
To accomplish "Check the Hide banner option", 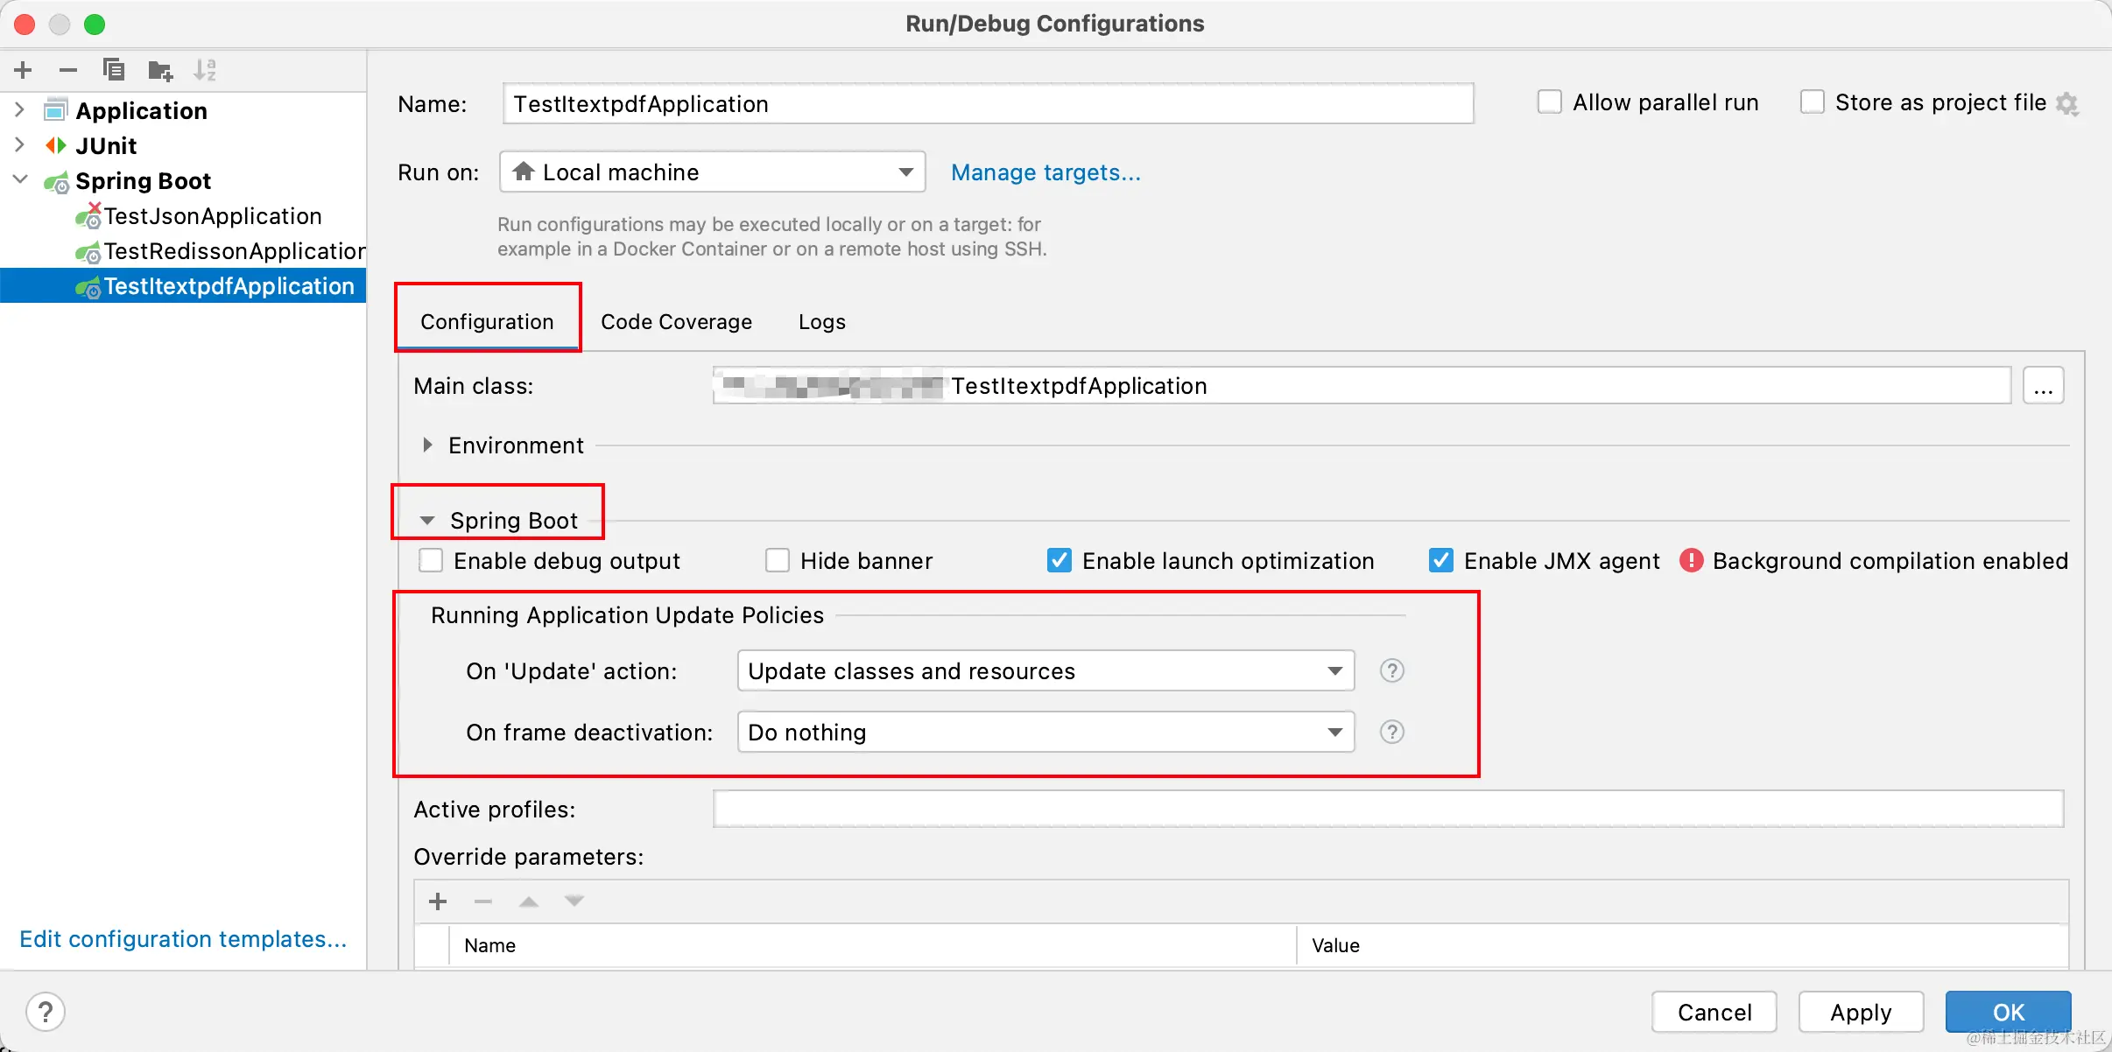I will coord(777,560).
